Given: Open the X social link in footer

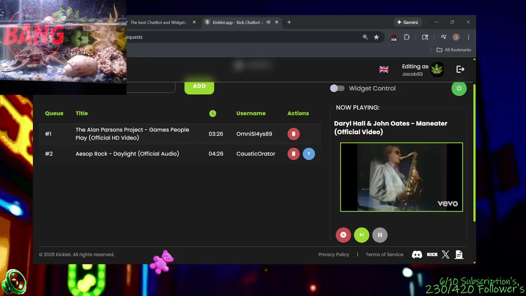Looking at the screenshot, I should (x=445, y=254).
